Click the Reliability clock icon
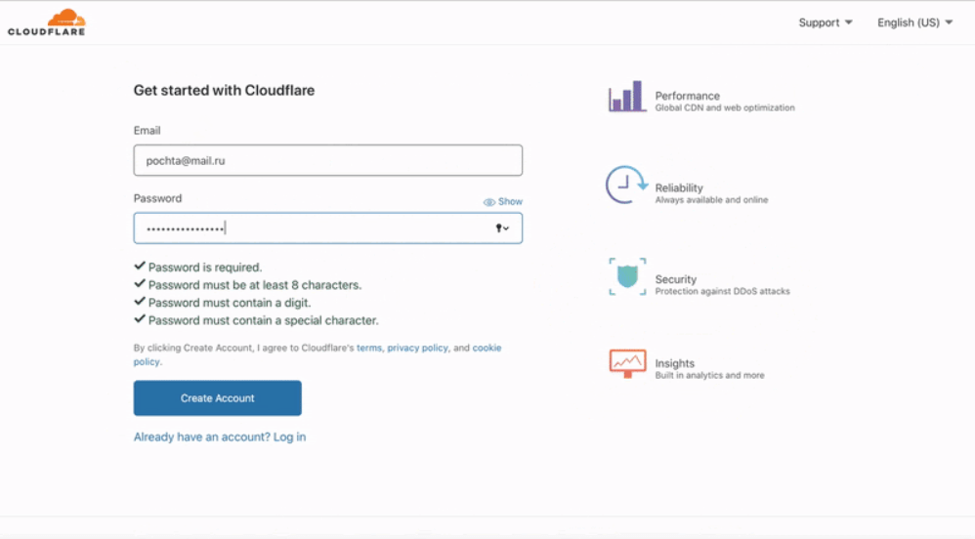Image resolution: width=975 pixels, height=539 pixels. 625,185
